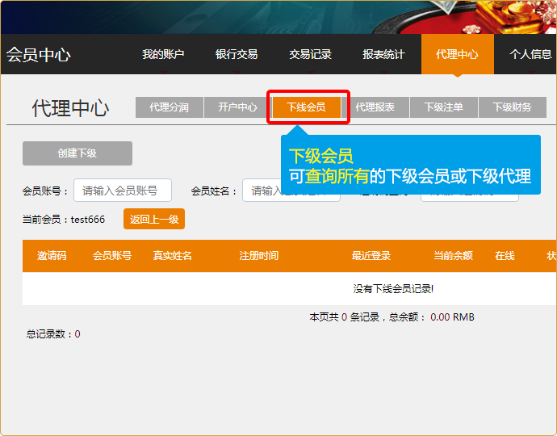Image resolution: width=557 pixels, height=436 pixels.
Task: Click the 注册时间 column header
Action: tap(258, 256)
